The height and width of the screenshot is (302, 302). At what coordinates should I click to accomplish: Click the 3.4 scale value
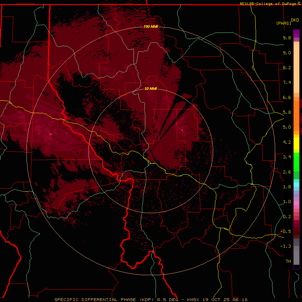click(x=287, y=157)
